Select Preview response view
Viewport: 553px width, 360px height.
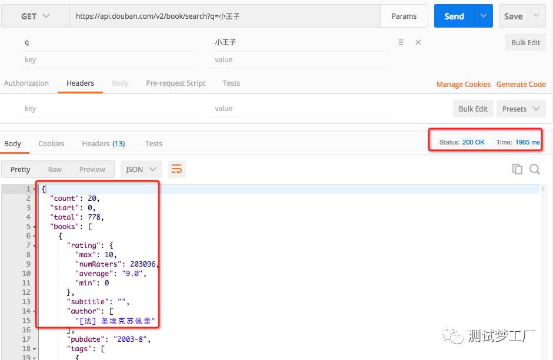[x=92, y=170]
